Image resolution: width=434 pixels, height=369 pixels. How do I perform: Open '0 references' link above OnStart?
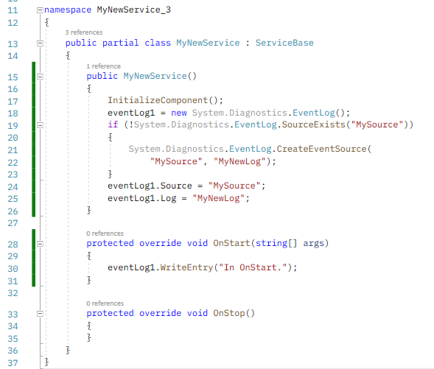[x=105, y=233]
